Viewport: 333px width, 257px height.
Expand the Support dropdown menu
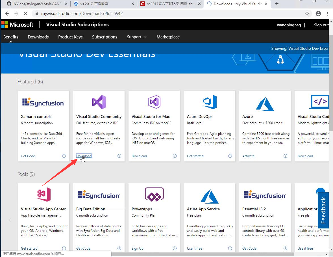[137, 37]
